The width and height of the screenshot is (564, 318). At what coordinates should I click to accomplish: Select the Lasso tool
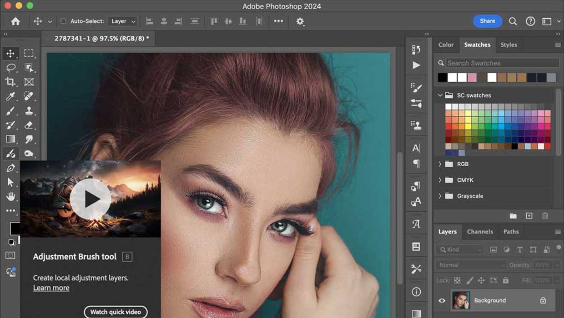10,68
